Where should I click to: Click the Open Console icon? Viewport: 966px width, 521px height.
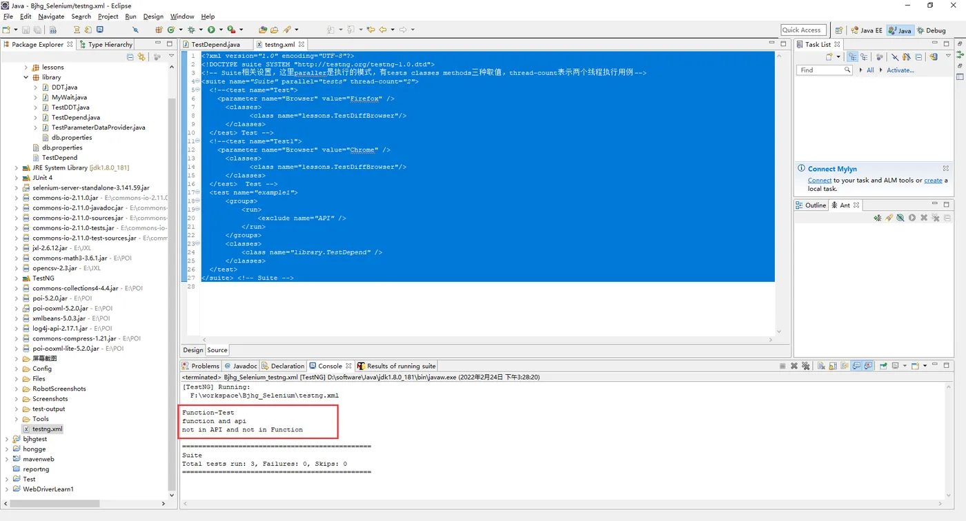915,366
